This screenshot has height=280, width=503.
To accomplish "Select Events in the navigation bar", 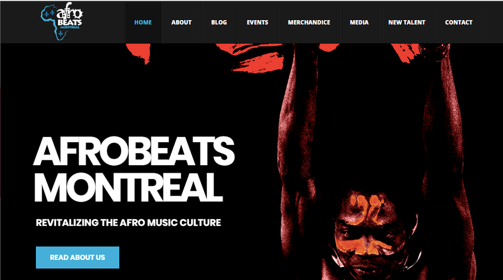I will point(257,23).
